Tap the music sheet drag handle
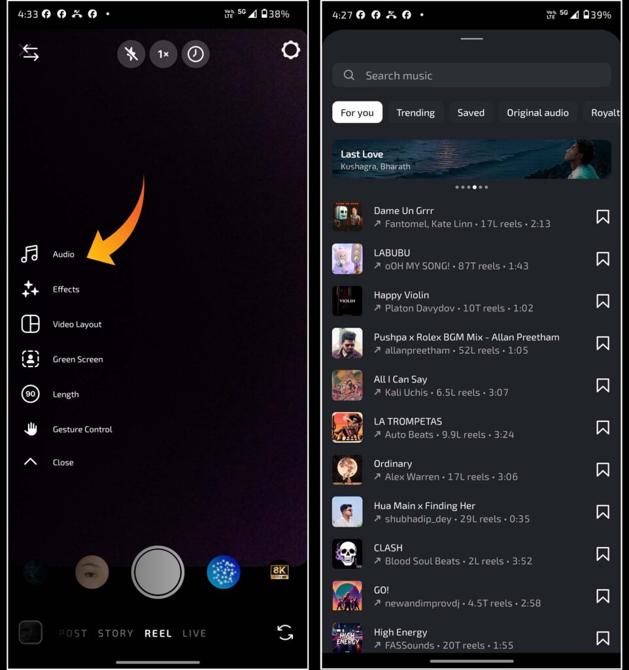 [x=471, y=39]
